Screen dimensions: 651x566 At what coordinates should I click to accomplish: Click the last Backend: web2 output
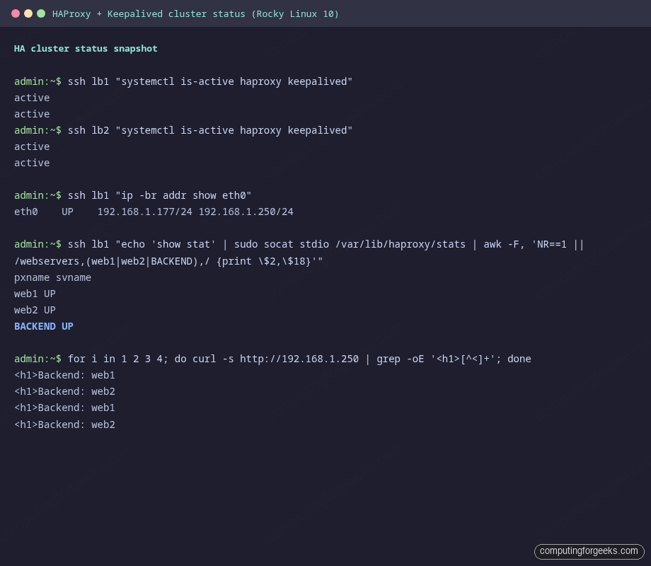pyautogui.click(x=64, y=424)
